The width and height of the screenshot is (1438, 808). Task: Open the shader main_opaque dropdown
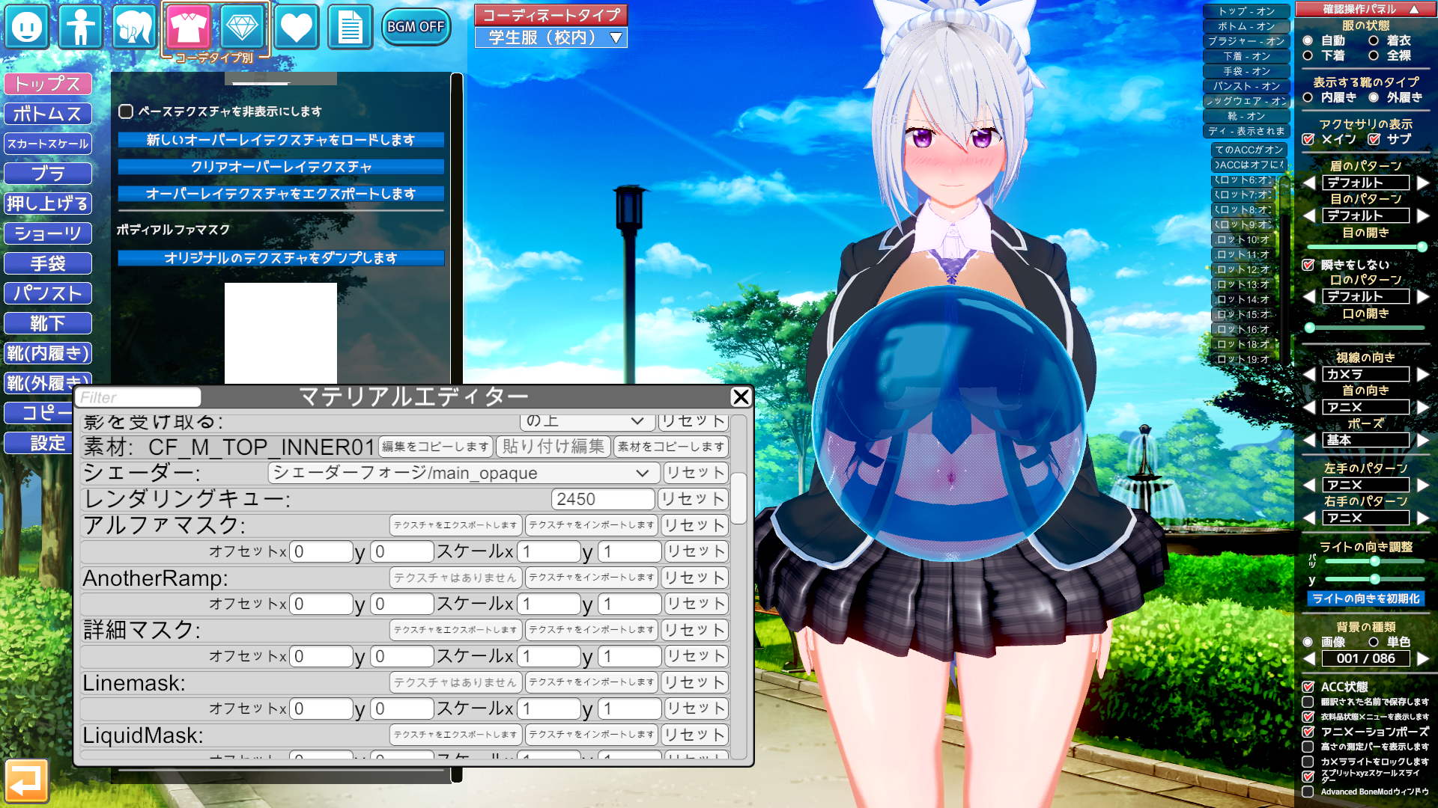click(463, 473)
